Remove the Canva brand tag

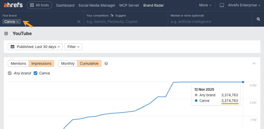[x=17, y=22]
